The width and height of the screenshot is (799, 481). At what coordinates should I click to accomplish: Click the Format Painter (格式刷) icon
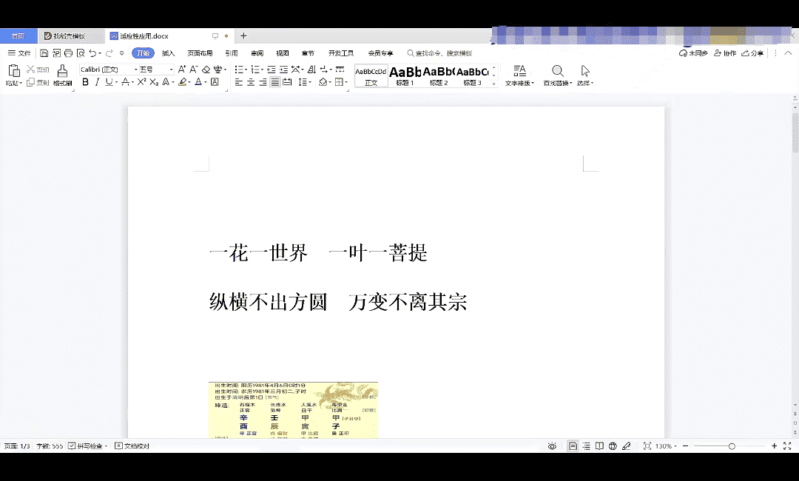click(62, 71)
